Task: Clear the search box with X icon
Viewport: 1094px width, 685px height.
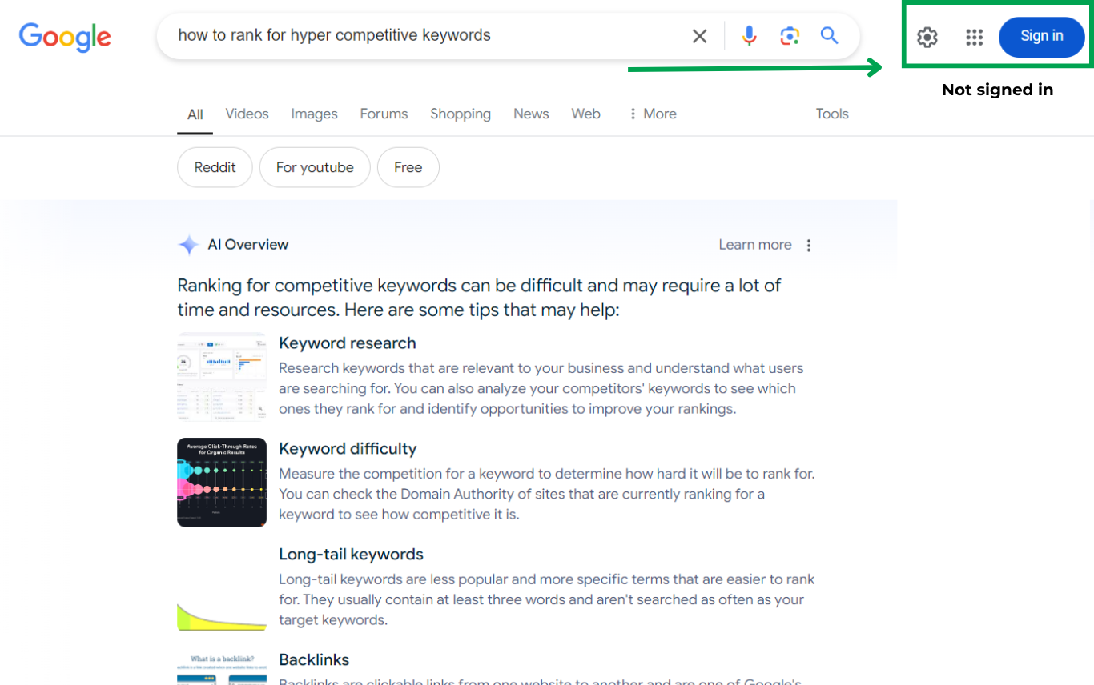Action: coord(699,36)
